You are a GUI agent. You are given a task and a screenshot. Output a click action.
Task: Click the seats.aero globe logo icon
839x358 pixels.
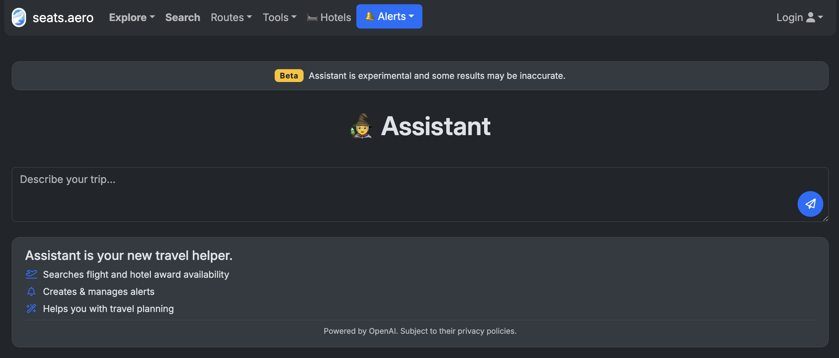(19, 17)
